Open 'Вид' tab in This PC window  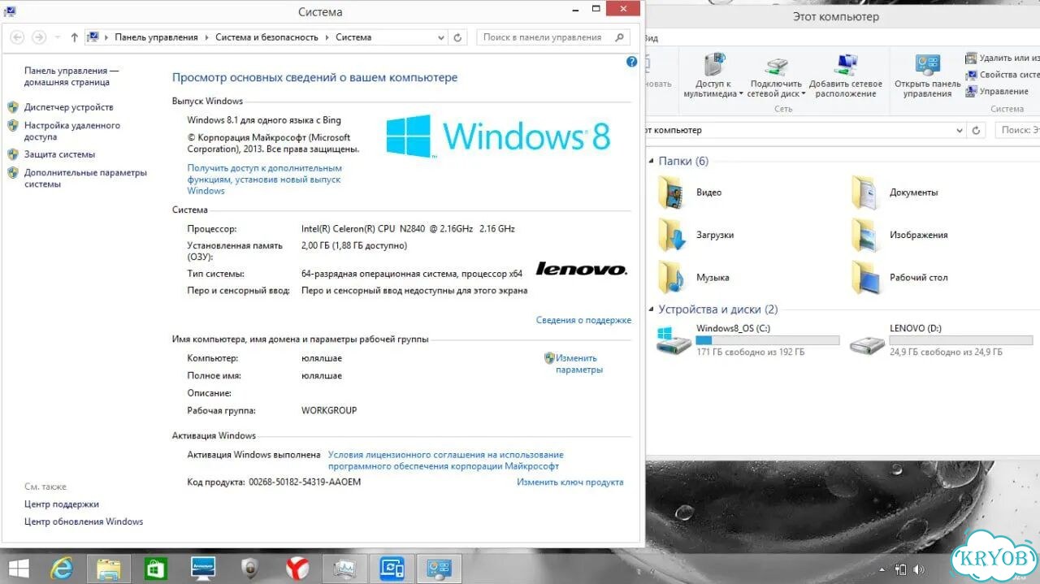[x=651, y=38]
